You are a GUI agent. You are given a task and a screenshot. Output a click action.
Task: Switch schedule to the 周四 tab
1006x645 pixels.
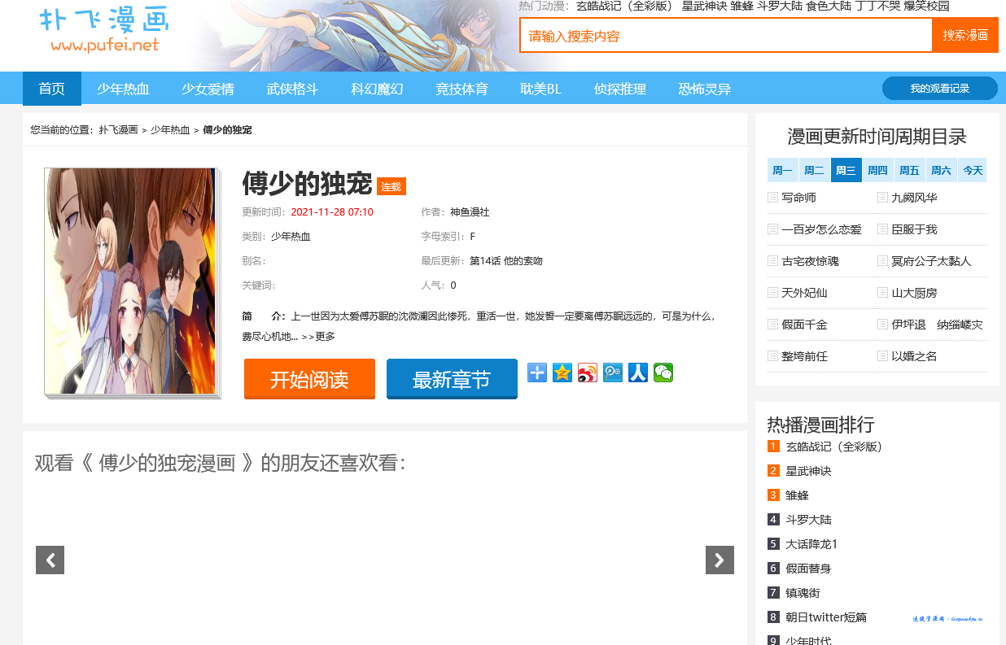[877, 170]
